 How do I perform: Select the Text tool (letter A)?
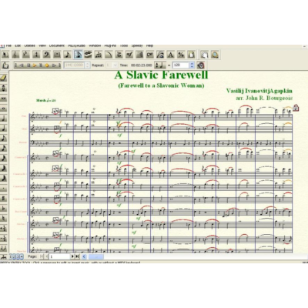tap(170, 55)
